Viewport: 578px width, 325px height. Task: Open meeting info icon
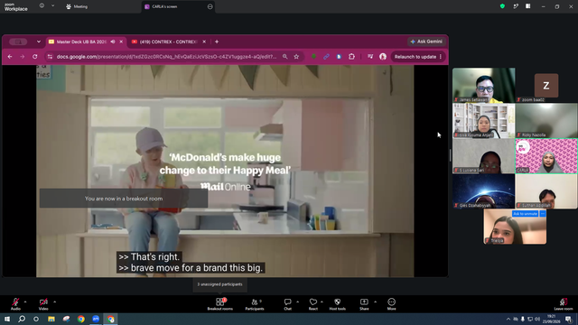point(42,6)
